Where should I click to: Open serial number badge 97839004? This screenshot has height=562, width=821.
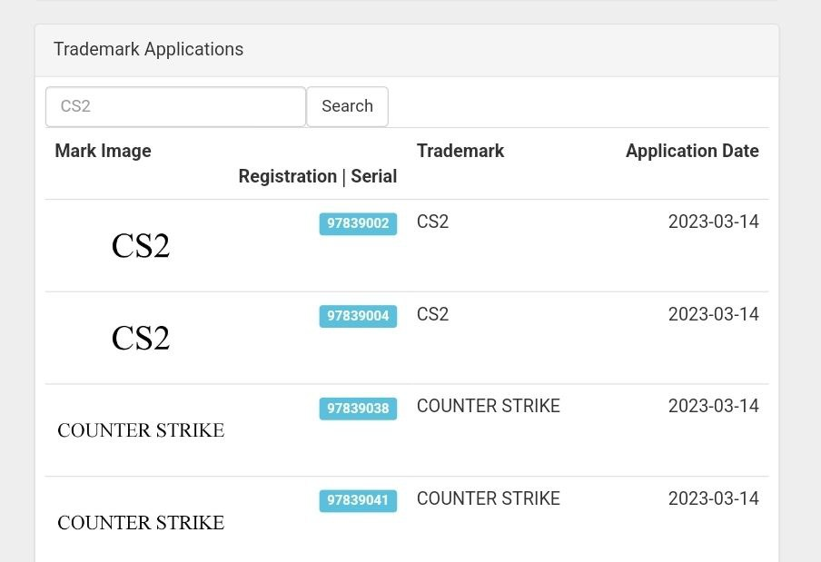point(358,316)
